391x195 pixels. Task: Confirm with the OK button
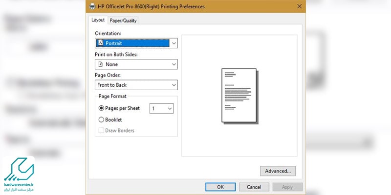pyautogui.click(x=220, y=187)
